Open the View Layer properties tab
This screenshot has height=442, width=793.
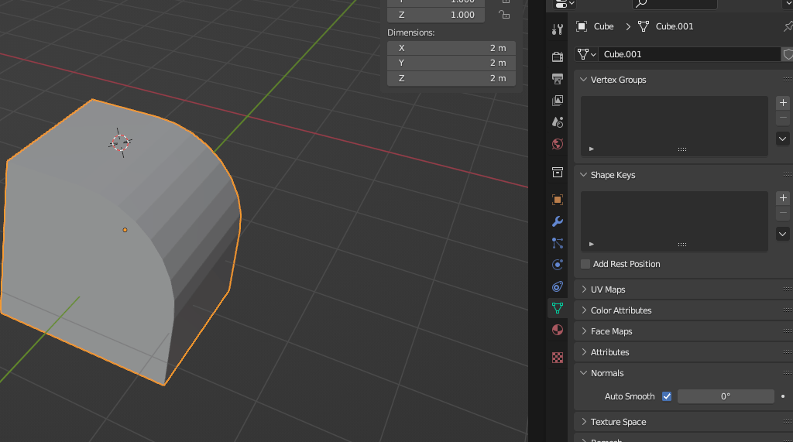558,100
